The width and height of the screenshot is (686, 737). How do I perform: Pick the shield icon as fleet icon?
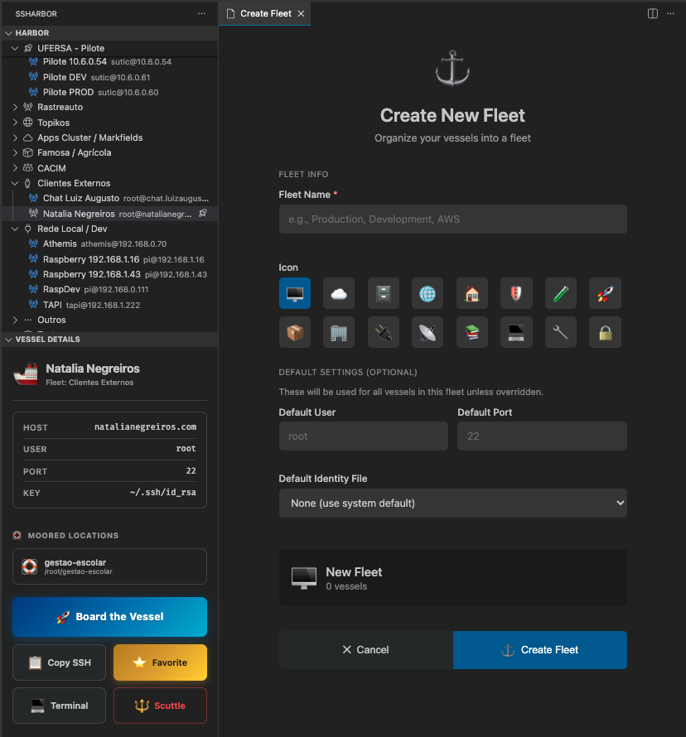516,293
